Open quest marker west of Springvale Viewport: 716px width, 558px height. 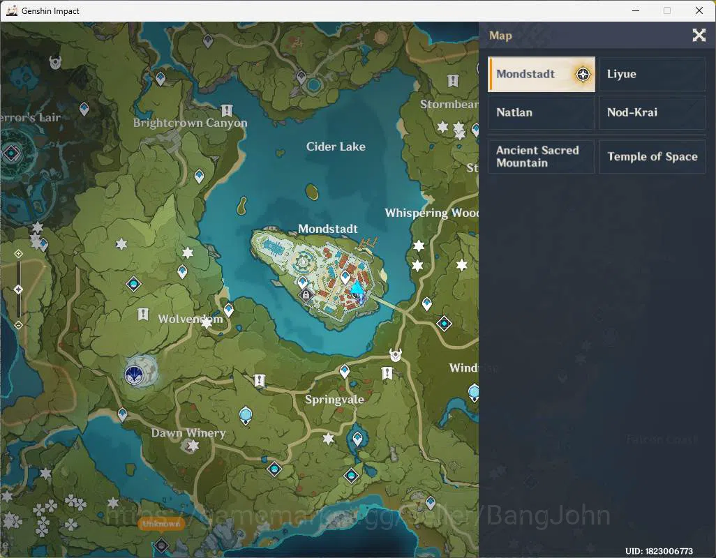260,380
